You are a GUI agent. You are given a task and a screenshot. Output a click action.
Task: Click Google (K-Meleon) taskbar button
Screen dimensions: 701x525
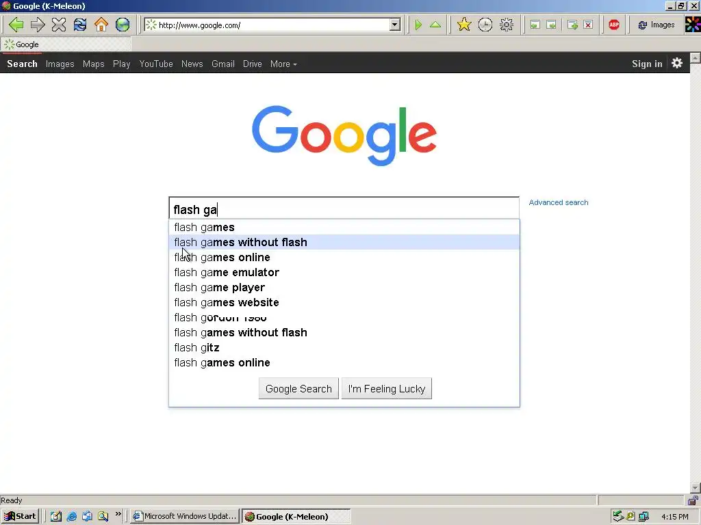point(296,517)
